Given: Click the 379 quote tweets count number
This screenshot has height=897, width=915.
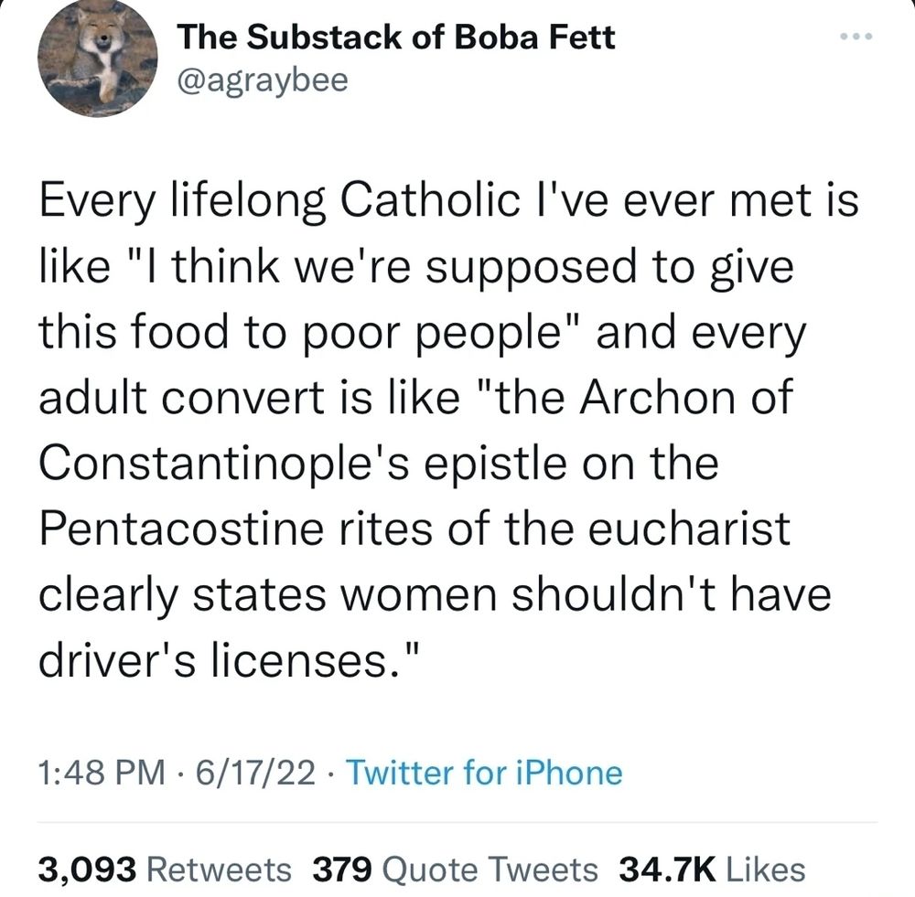Looking at the screenshot, I should (x=341, y=868).
